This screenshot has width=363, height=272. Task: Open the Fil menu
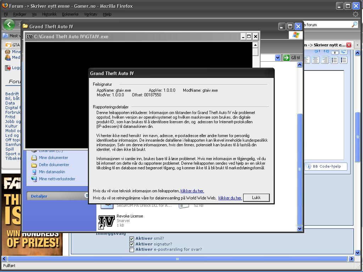(6, 14)
